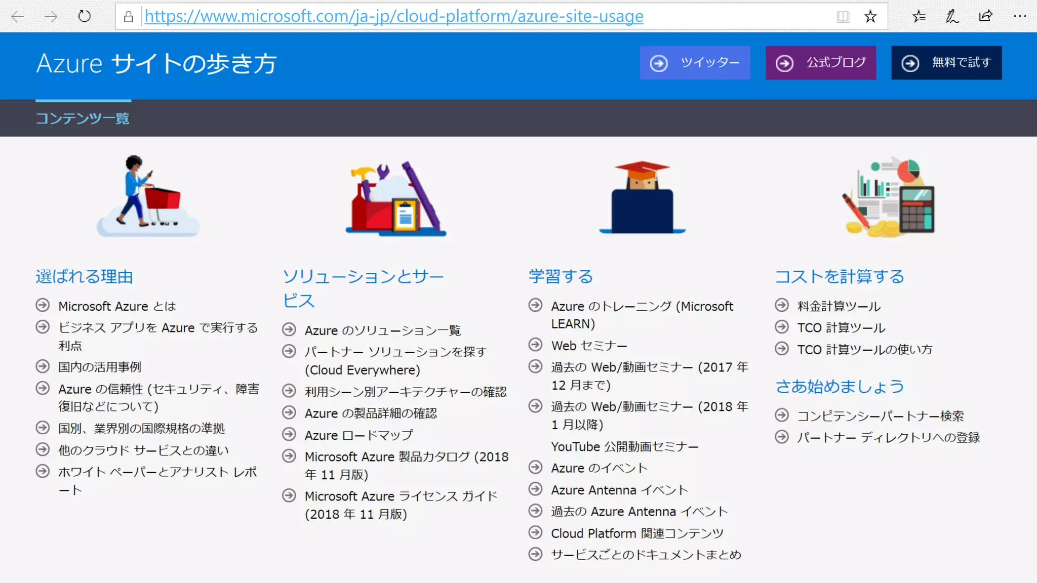The height and width of the screenshot is (583, 1037).
Task: Open YouTube 公開動画セミナー link
Action: (625, 447)
